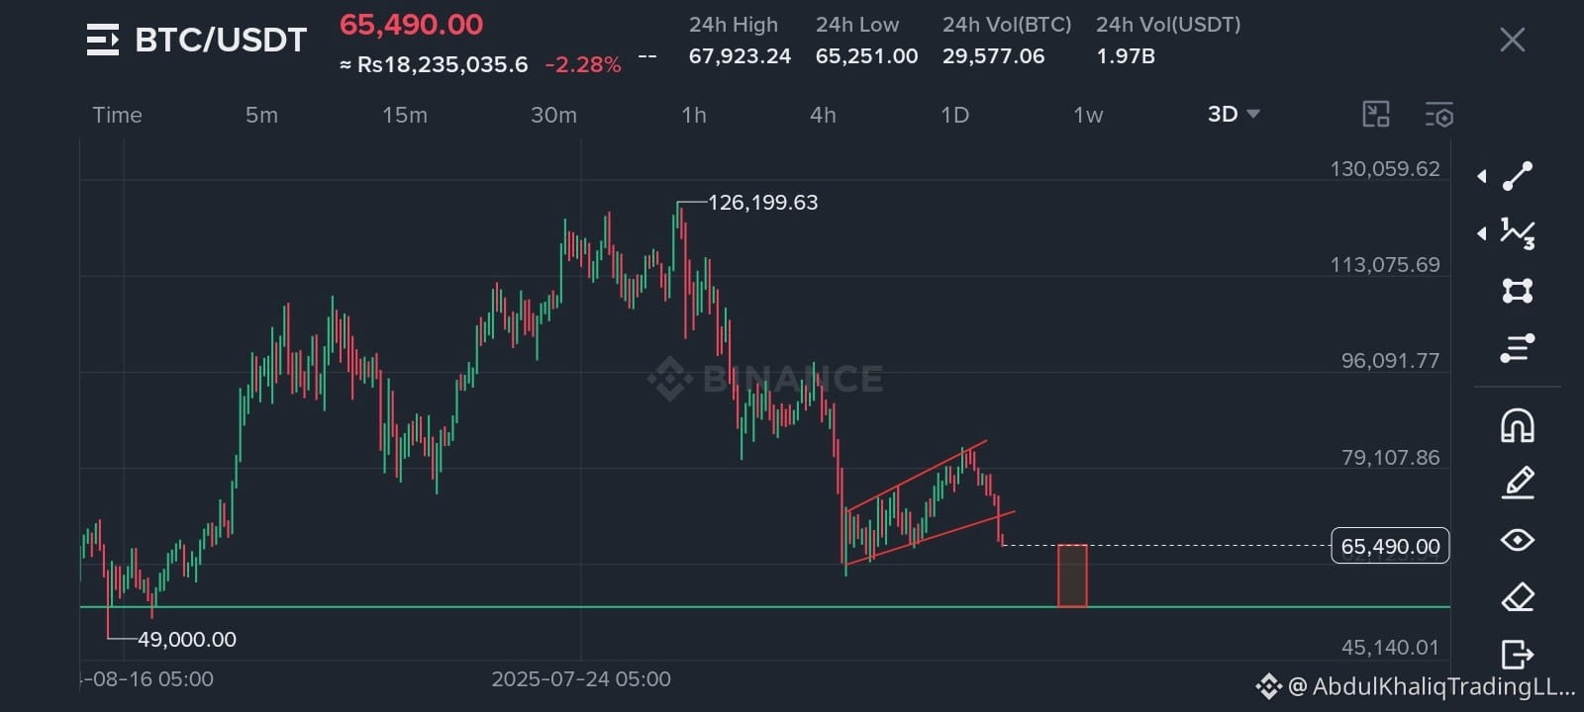Viewport: 1584px width, 712px height.
Task: Select the 15m interval
Action: [405, 115]
